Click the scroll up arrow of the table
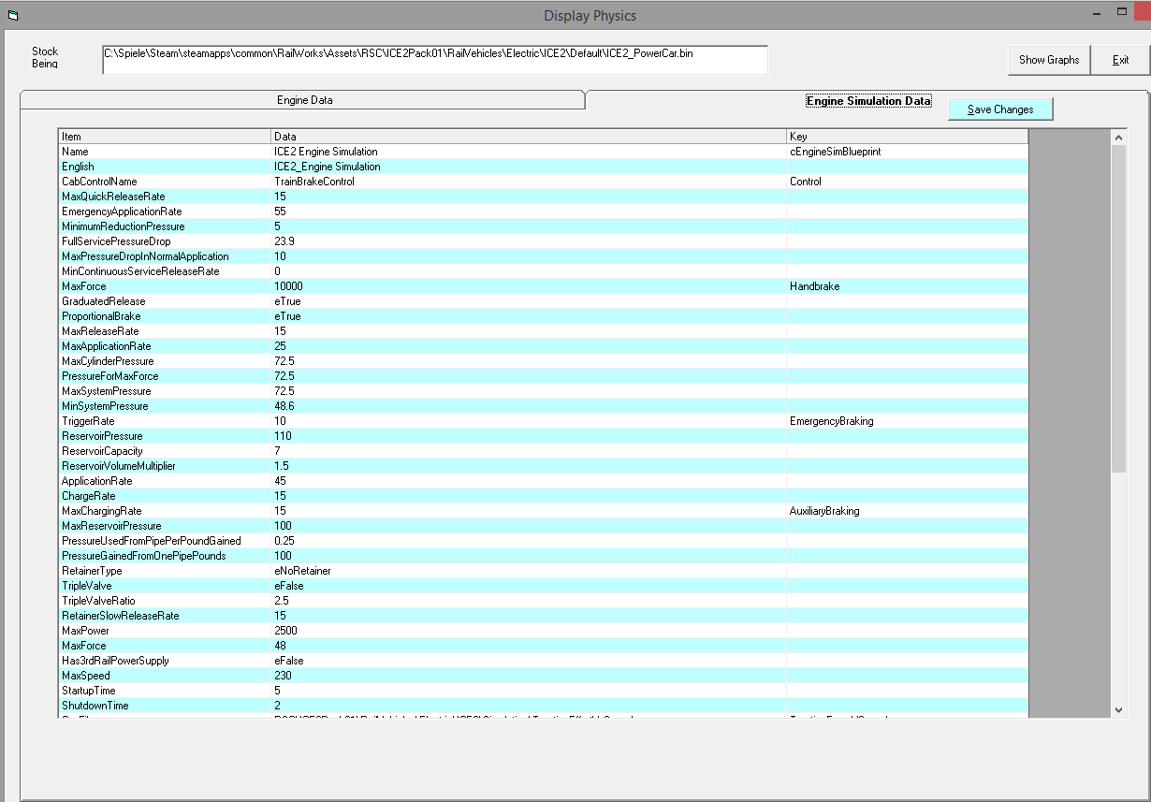This screenshot has width=1151, height=802. pos(1118,138)
